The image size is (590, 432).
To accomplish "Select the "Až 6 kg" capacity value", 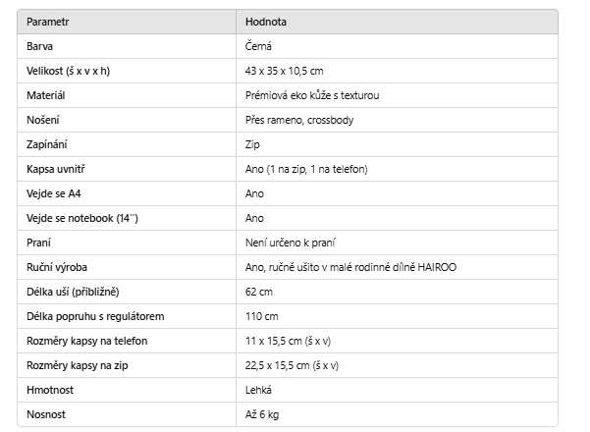I will pyautogui.click(x=262, y=414).
